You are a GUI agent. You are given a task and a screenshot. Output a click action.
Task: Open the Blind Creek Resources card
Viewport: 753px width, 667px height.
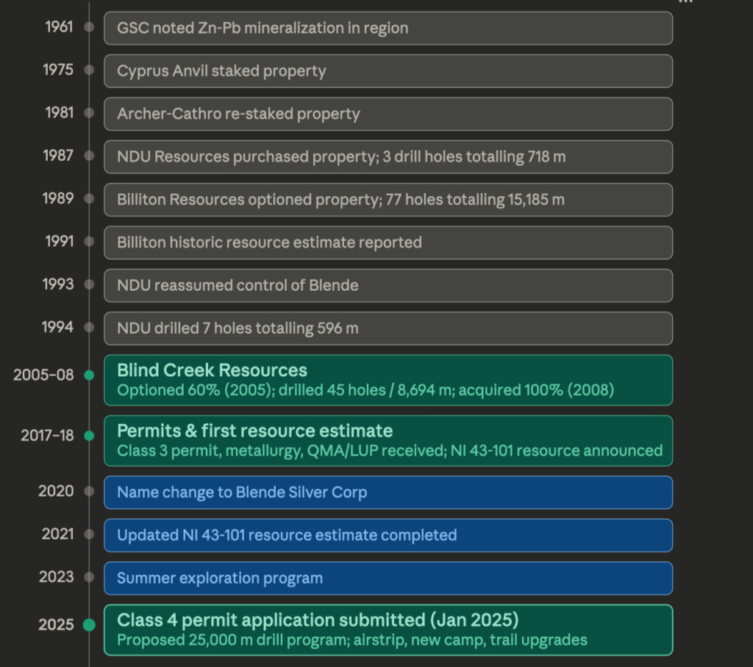pos(388,380)
